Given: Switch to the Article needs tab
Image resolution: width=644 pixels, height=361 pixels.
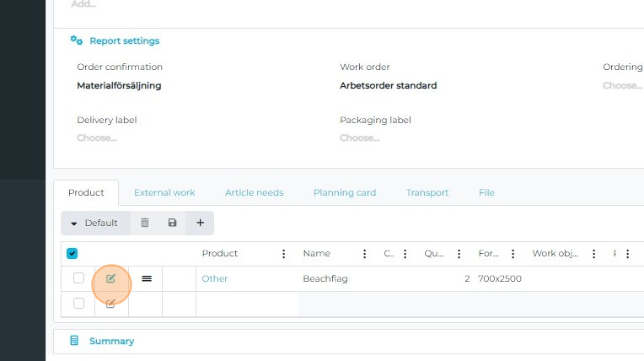Looking at the screenshot, I should coord(254,192).
